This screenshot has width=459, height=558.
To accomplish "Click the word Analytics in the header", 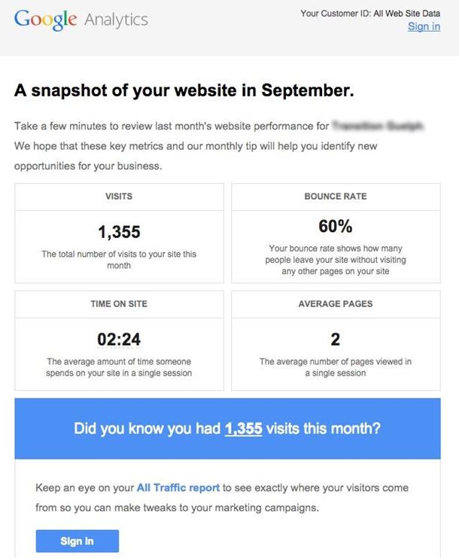I will [117, 20].
